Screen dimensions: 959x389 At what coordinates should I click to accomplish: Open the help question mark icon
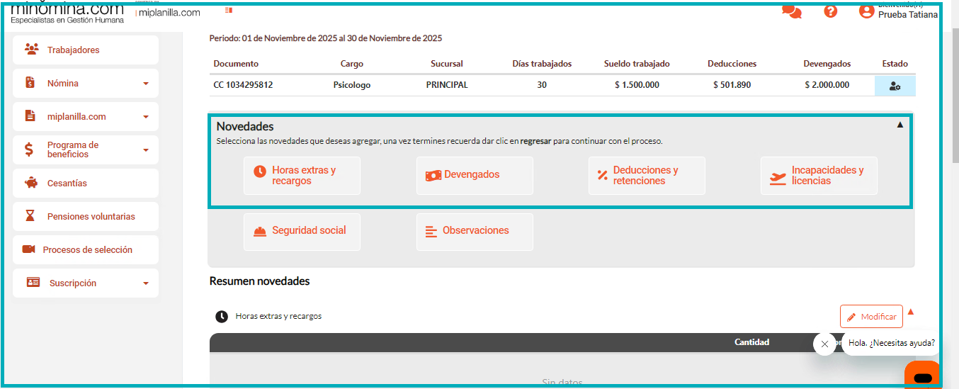point(831,11)
